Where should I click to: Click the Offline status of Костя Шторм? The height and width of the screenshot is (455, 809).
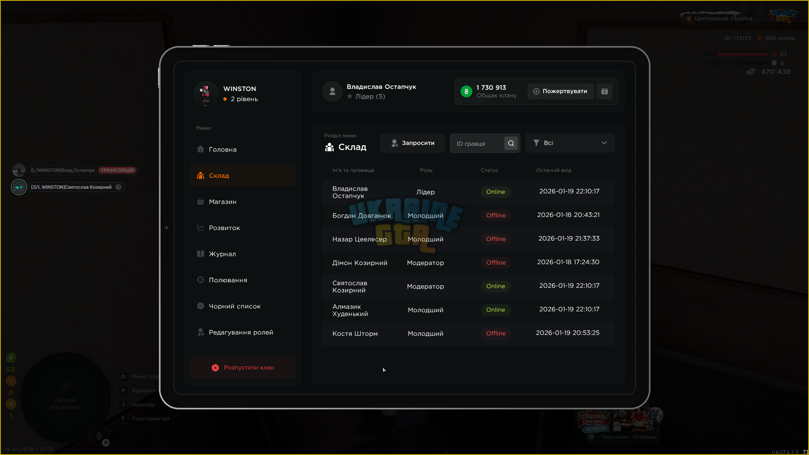click(x=496, y=334)
